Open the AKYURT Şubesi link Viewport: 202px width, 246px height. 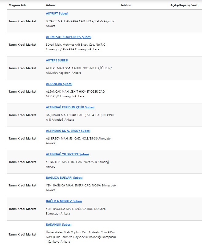tap(57, 14)
